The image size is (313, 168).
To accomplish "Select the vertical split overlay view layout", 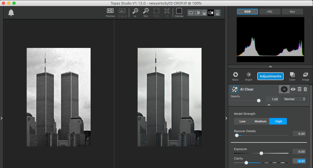I will [198, 13].
